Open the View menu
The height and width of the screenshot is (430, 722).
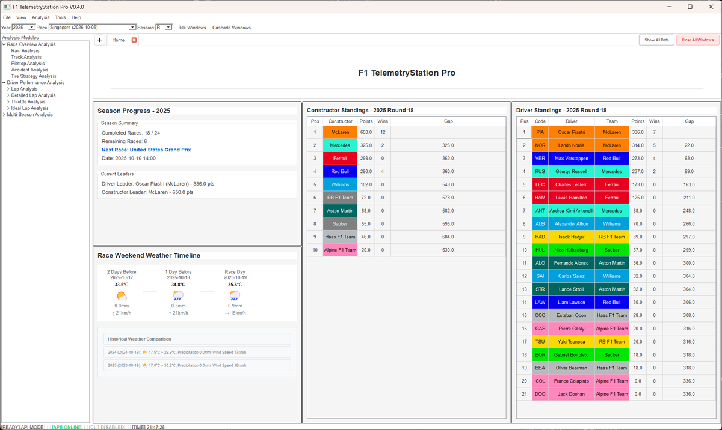coord(21,17)
